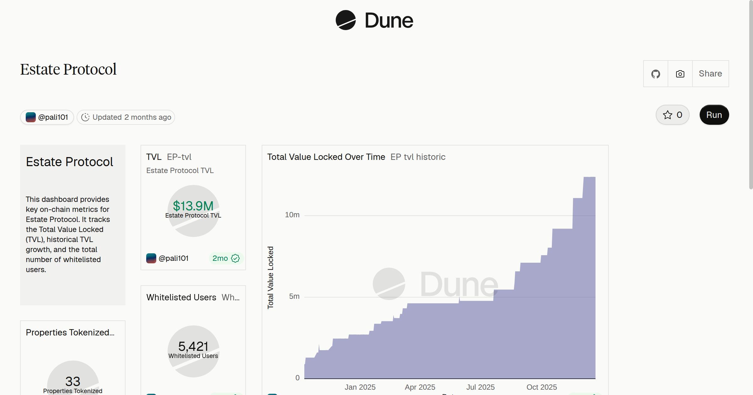
Task: Click avatar icon in TVL card footer
Action: [151, 258]
